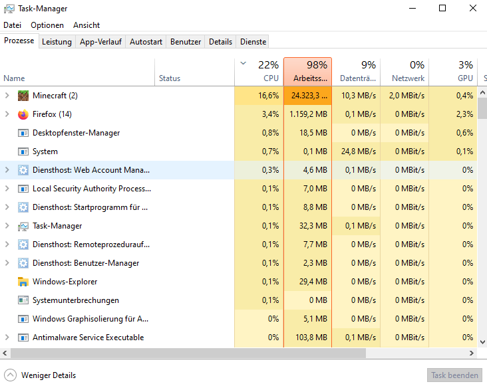Click the Minecraft grass block icon
The width and height of the screenshot is (487, 390).
click(24, 96)
